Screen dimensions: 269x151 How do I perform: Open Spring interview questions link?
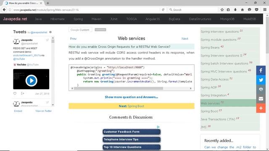click(219, 32)
